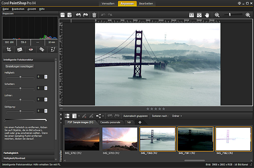
Task: Select the Straighten tool
Action: pyautogui.click(x=42, y=49)
